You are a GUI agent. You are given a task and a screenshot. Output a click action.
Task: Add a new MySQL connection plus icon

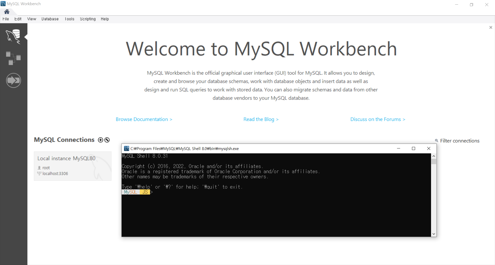click(101, 140)
